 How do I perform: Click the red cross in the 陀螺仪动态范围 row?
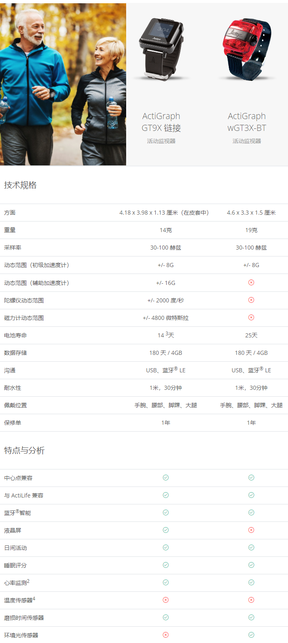coord(251,300)
